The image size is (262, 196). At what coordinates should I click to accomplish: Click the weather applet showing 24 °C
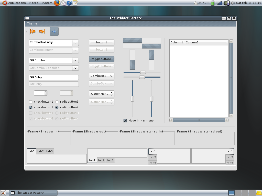point(200,3)
